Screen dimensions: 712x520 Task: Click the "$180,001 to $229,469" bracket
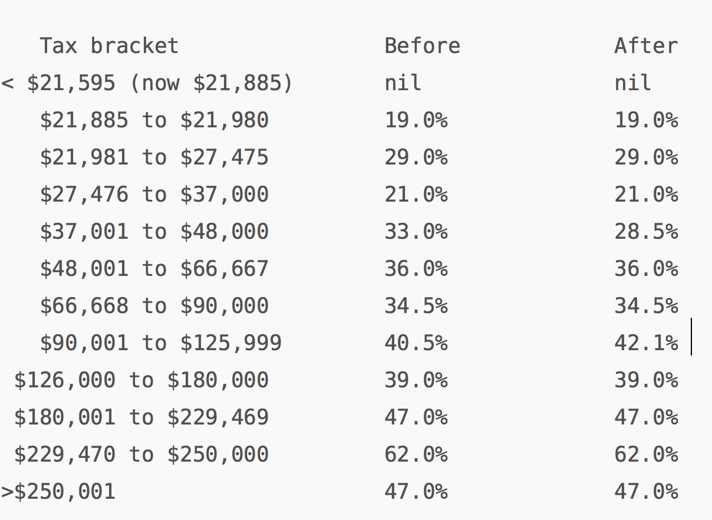(x=141, y=417)
